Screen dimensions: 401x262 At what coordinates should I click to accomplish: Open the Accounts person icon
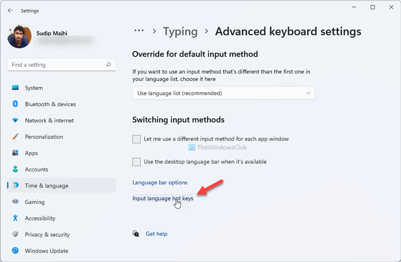[15, 169]
